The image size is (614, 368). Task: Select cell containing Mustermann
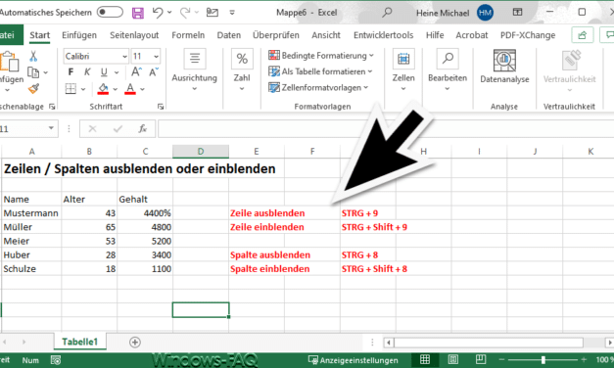point(31,213)
